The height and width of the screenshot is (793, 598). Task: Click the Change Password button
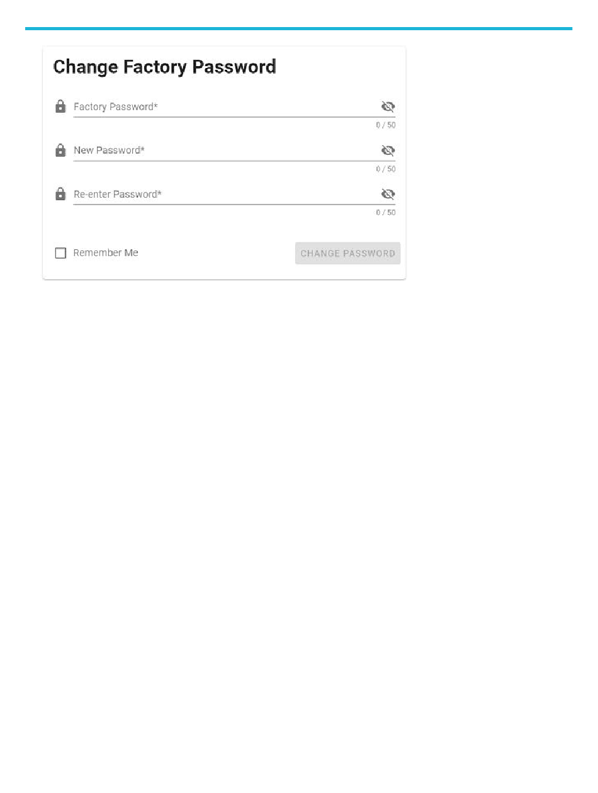(347, 254)
